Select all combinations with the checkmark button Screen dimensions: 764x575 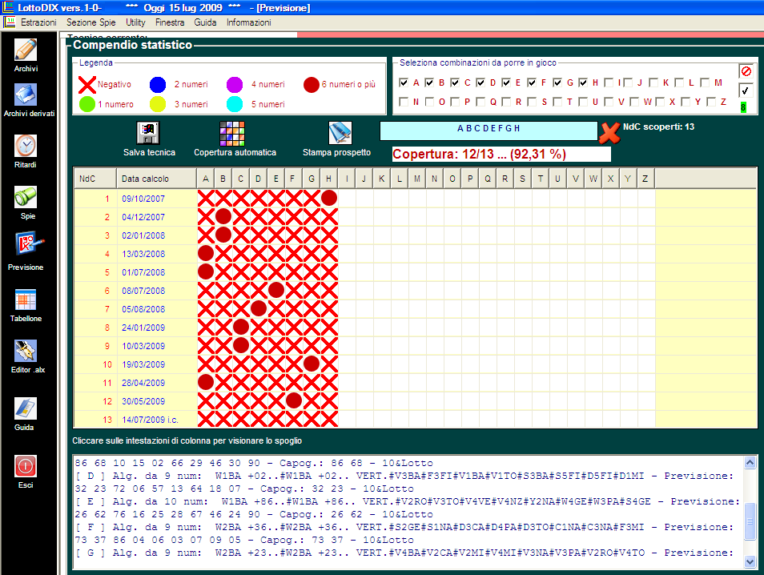coord(746,90)
